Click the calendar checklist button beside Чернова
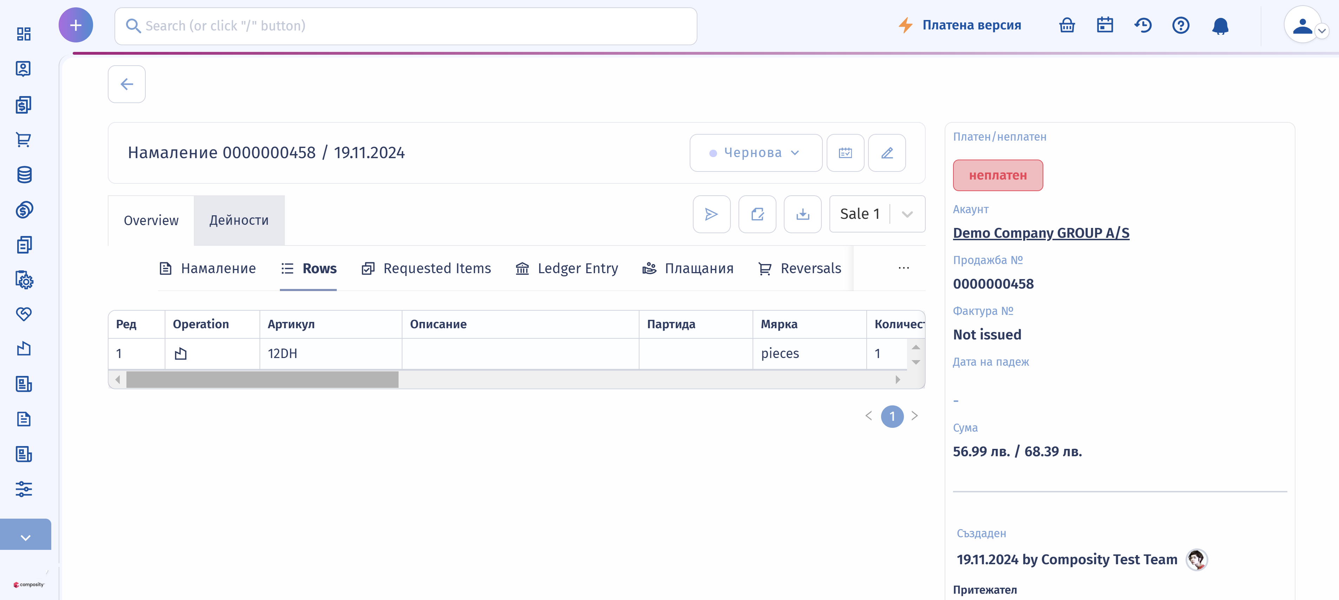 point(845,153)
